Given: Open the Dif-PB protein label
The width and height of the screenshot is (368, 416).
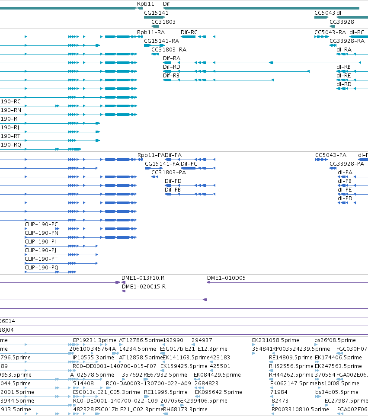Looking at the screenshot, I should click(x=173, y=190).
